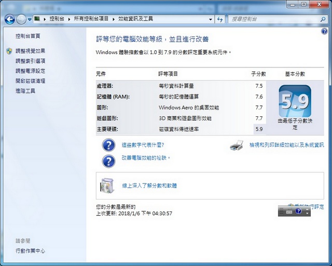Click the magnifier search icon

coord(323,19)
